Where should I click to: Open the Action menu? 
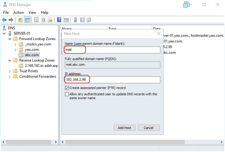18,13
